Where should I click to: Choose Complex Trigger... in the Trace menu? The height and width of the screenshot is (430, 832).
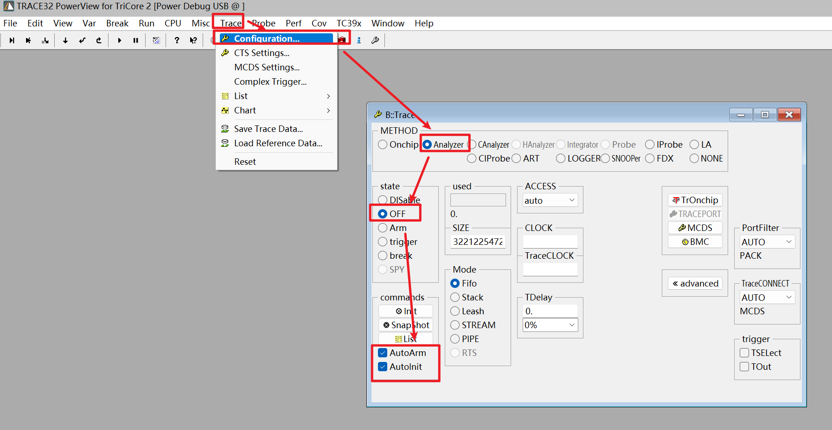[x=276, y=81]
